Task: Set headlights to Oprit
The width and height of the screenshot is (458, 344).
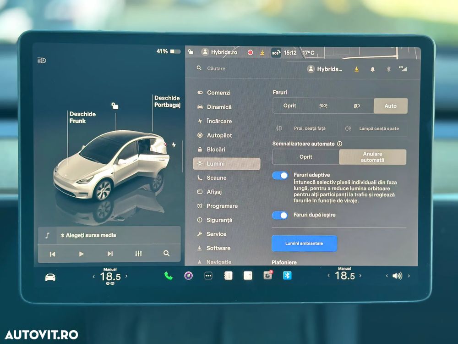Action: click(289, 105)
